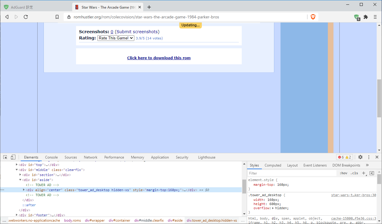The height and width of the screenshot is (224, 382).
Task: Open the browser extensions puzzle icon
Action: point(366,17)
